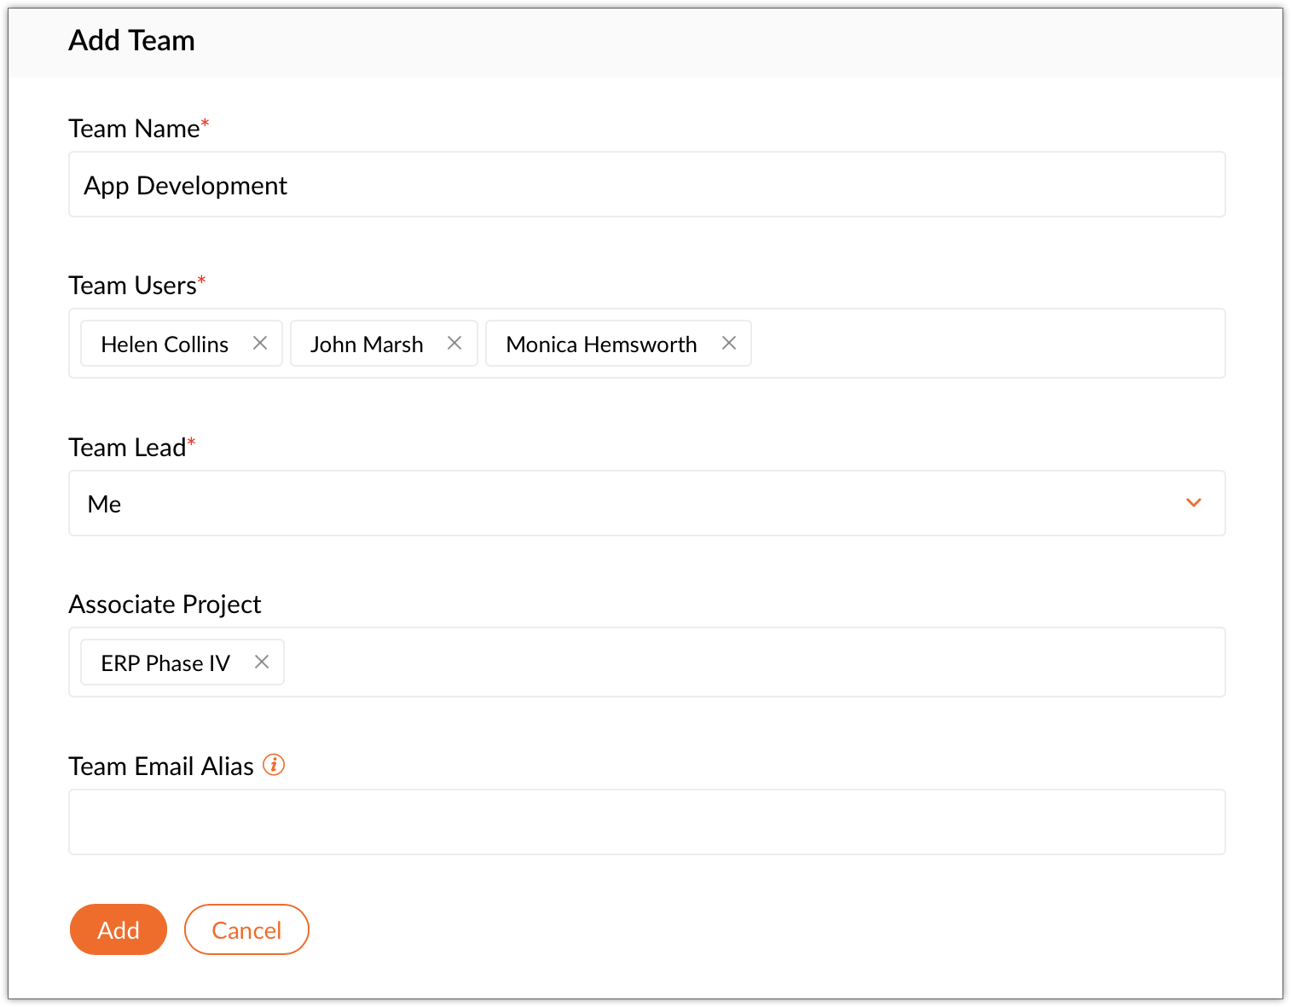This screenshot has height=1007, width=1291.
Task: Select the Helen Collins name chip
Action: 165,344
